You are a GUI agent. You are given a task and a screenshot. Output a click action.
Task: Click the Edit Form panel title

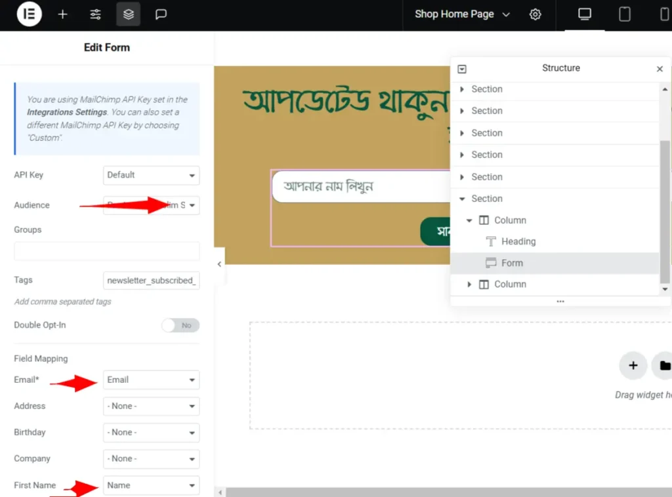[x=107, y=47]
